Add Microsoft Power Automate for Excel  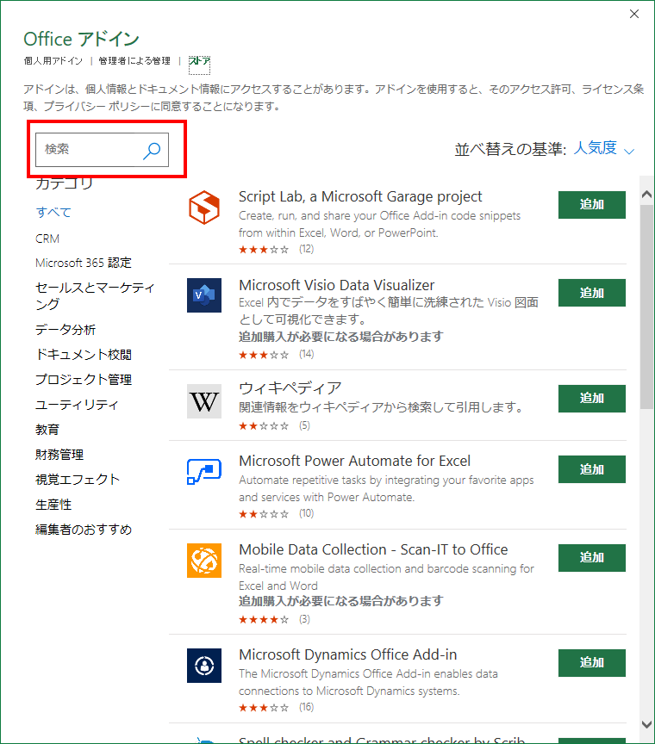tap(592, 469)
